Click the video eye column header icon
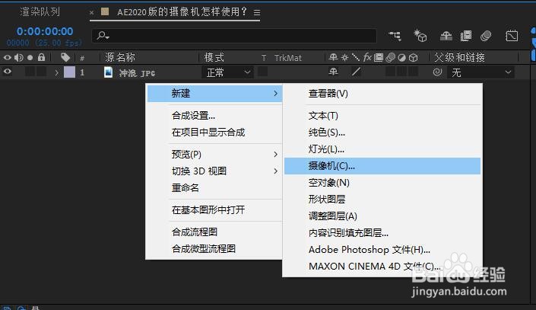The width and height of the screenshot is (536, 310). (7, 57)
